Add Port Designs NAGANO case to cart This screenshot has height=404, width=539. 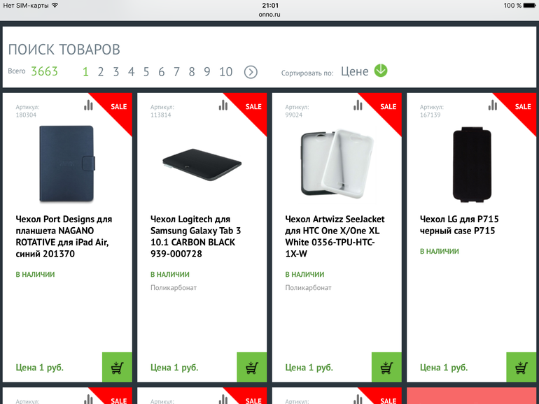point(117,367)
